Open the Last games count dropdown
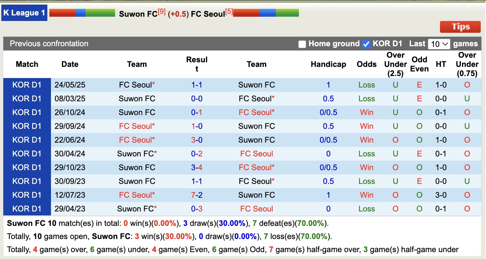 [x=439, y=44]
